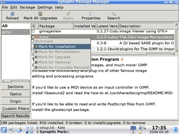Image resolution: width=179 pixels, height=134 pixels.
Task: Click left sidebar horizontal scroll left arrow
Action: 2,81
